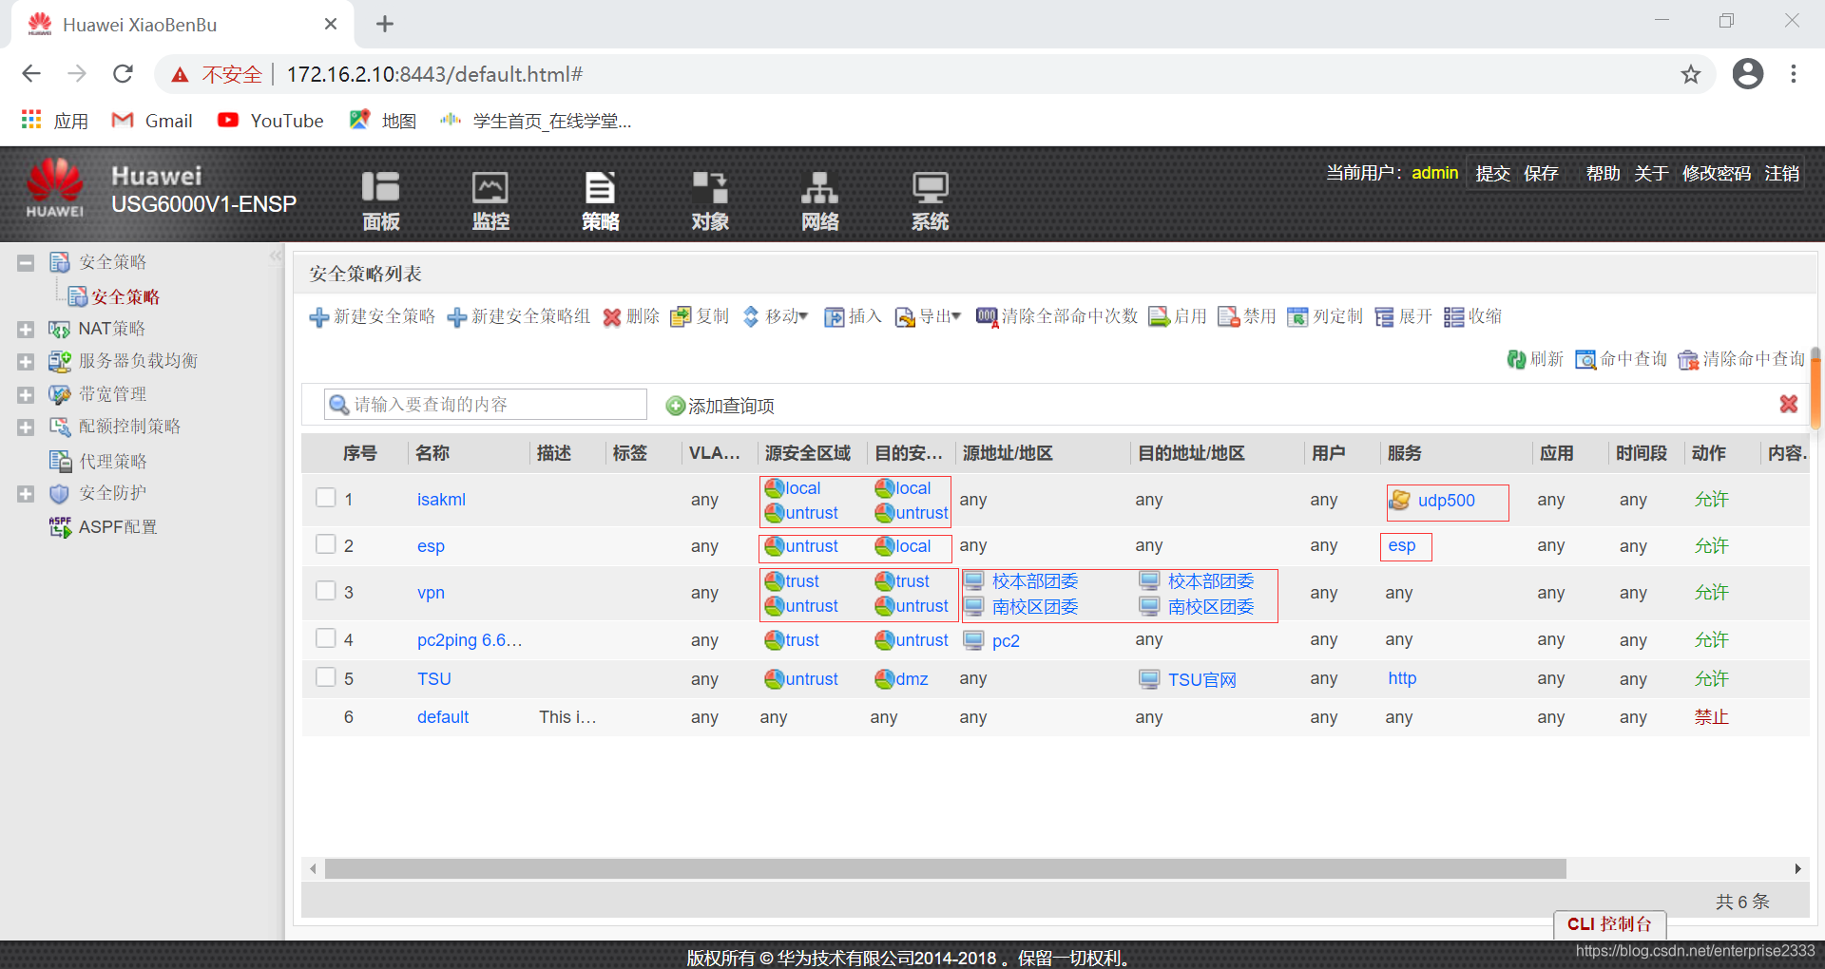
Task: Tick the checkbox for policy TSU
Action: (x=326, y=676)
